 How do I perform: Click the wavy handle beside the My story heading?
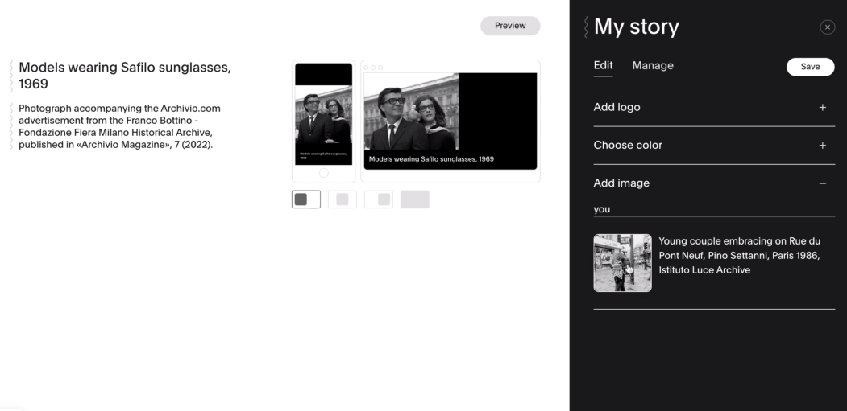[586, 27]
